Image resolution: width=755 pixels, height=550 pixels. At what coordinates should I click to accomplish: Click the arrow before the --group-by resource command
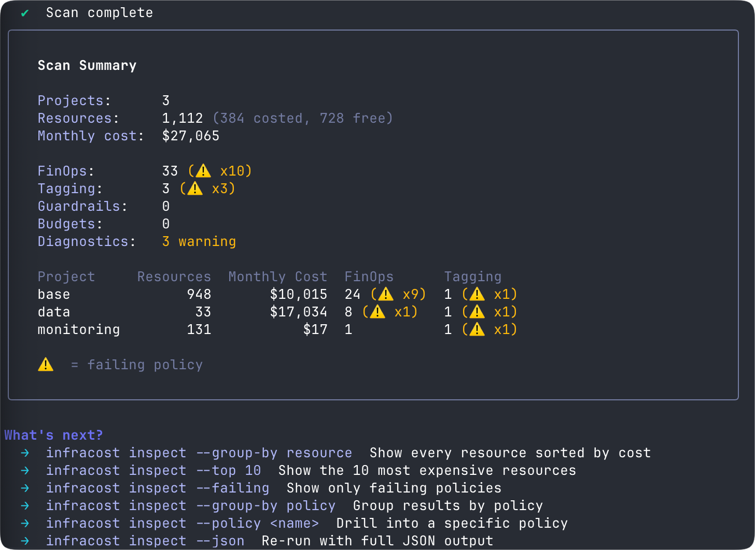click(x=25, y=453)
